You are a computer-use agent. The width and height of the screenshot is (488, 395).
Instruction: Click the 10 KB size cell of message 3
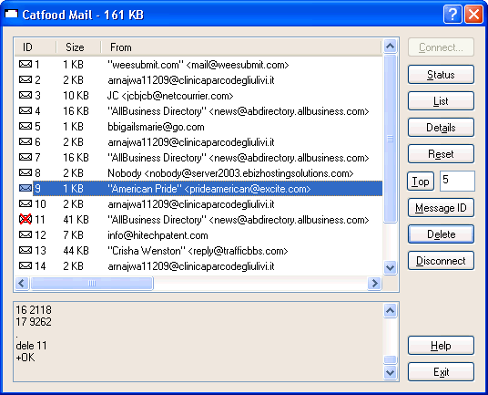pos(76,96)
